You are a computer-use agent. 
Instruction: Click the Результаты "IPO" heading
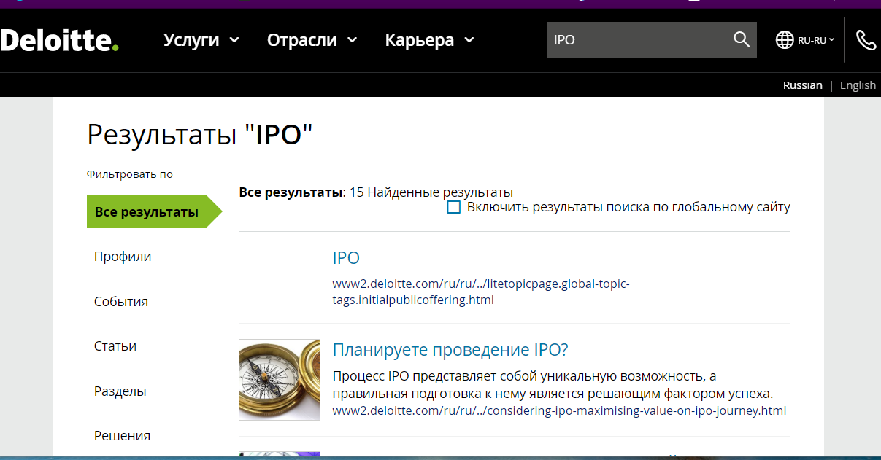click(x=200, y=135)
